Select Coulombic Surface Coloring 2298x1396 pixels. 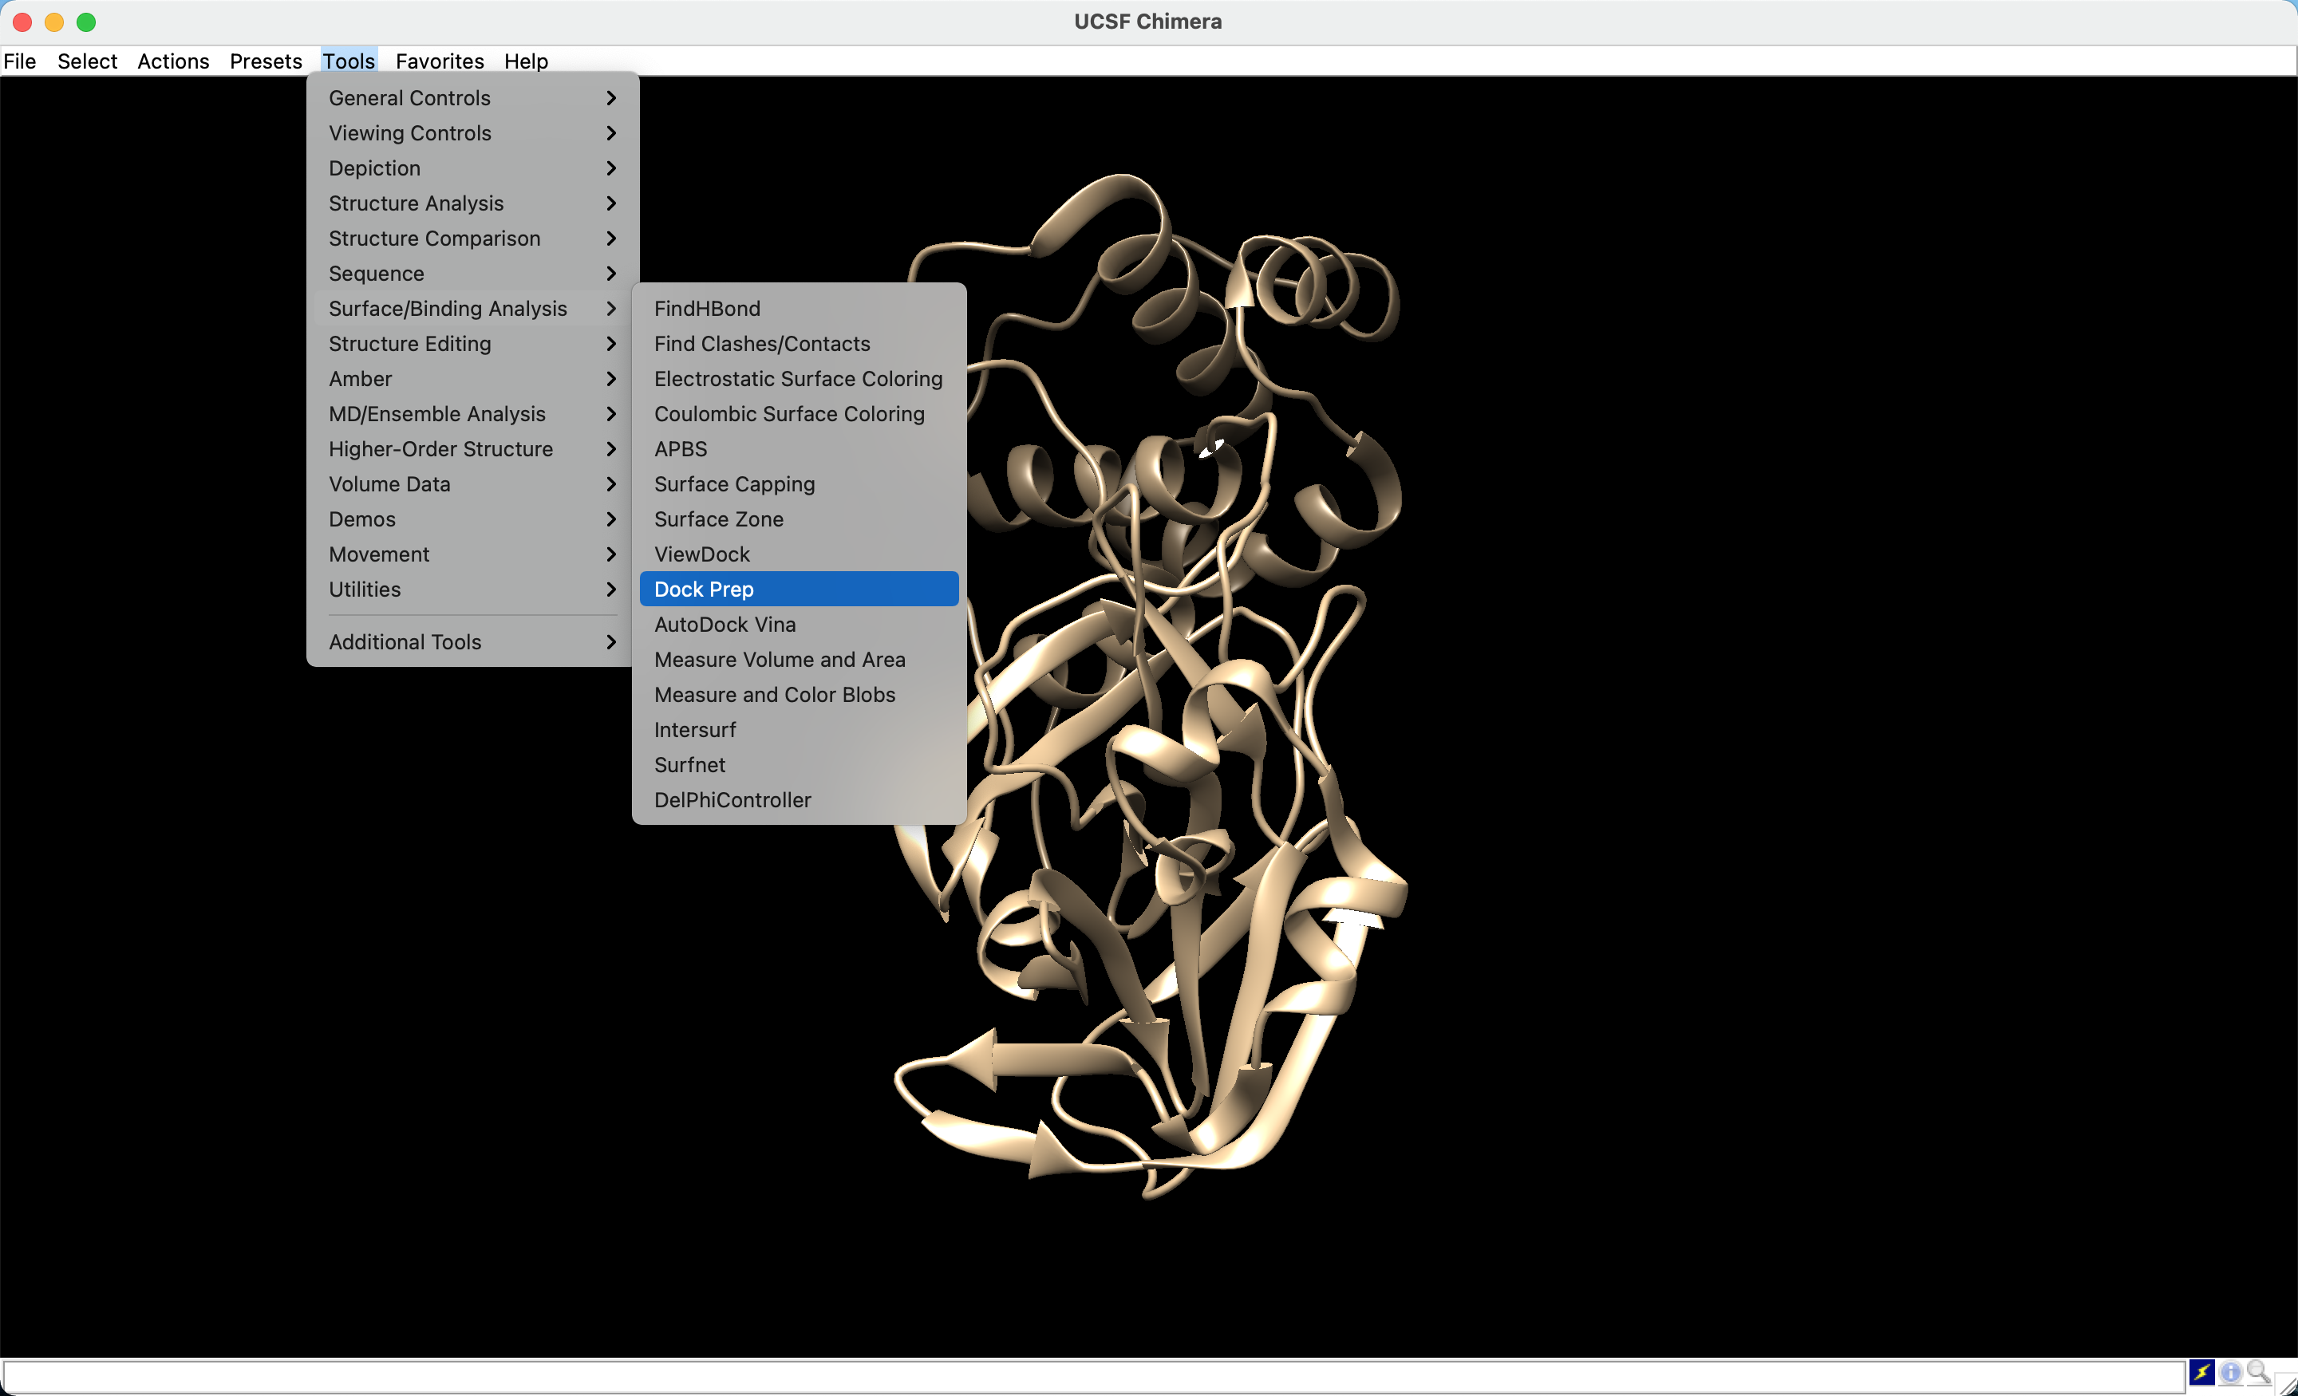[x=800, y=414]
